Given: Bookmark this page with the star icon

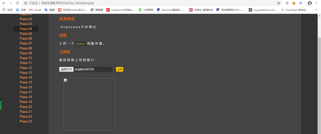Looking at the screenshot, I should (x=279, y=3).
